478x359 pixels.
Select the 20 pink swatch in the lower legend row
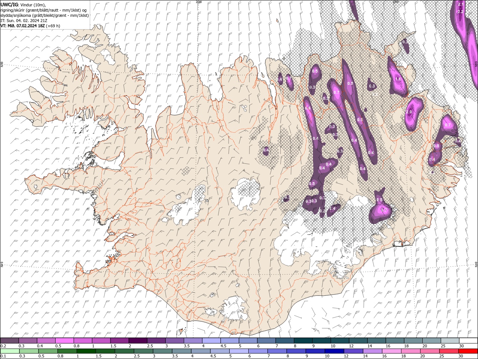429,351
